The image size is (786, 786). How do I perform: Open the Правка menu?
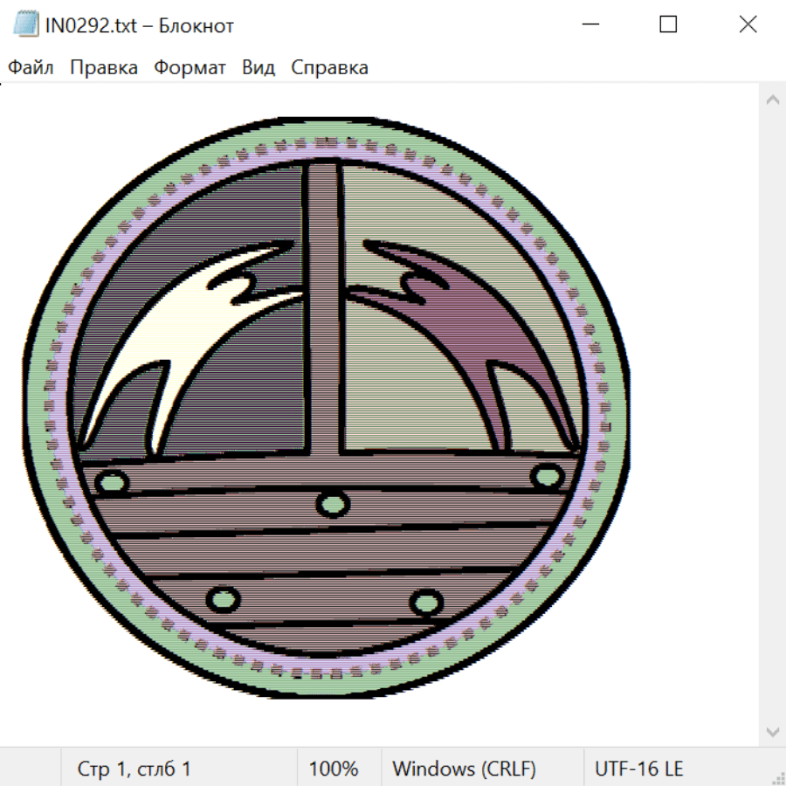coord(104,68)
